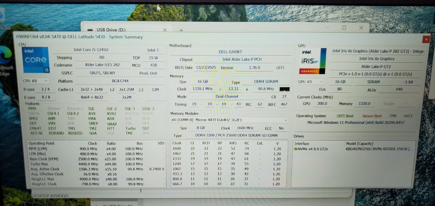This screenshot has width=435, height=206.
Task: Click the PCIe v-1.0 bus info
Action: [375, 74]
